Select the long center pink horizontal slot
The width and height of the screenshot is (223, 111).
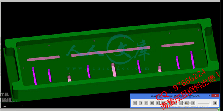click(111, 51)
